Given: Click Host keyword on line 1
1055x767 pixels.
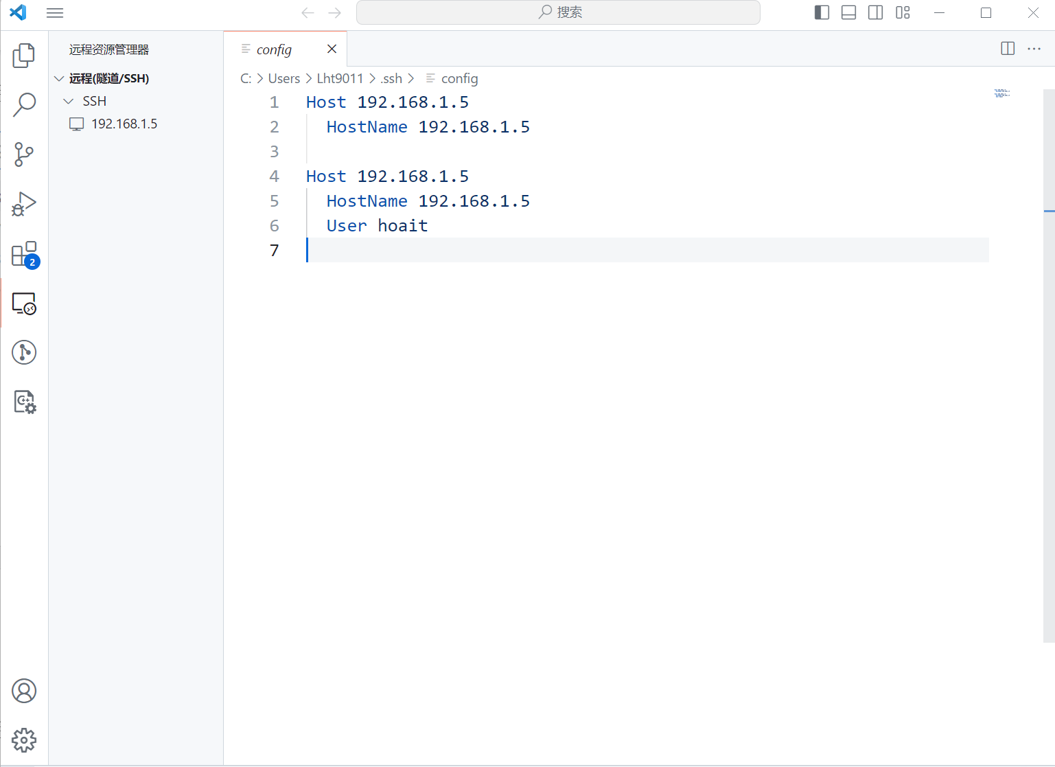Looking at the screenshot, I should (326, 102).
